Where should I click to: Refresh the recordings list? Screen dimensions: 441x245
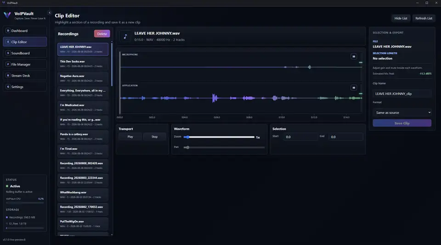[424, 18]
